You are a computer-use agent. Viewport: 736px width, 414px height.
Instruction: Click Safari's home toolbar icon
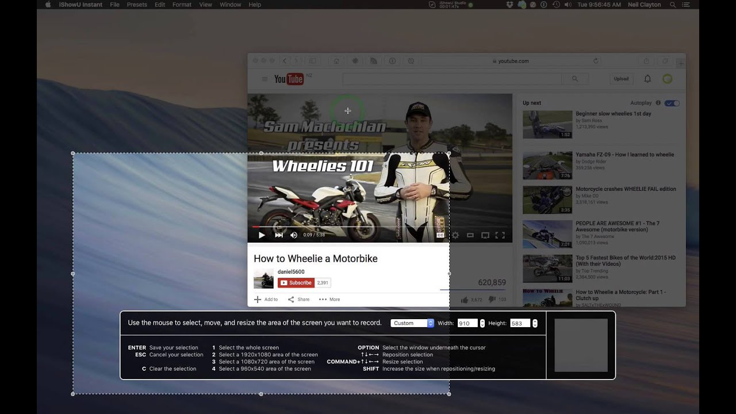336,61
